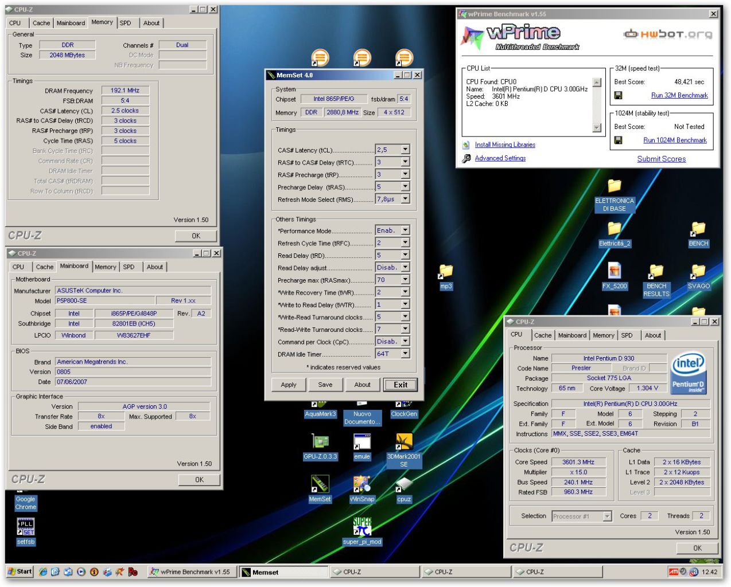Expand Refresh Cycle Time (tRFC) dropdown
The width and height of the screenshot is (731, 587).
pyautogui.click(x=405, y=242)
